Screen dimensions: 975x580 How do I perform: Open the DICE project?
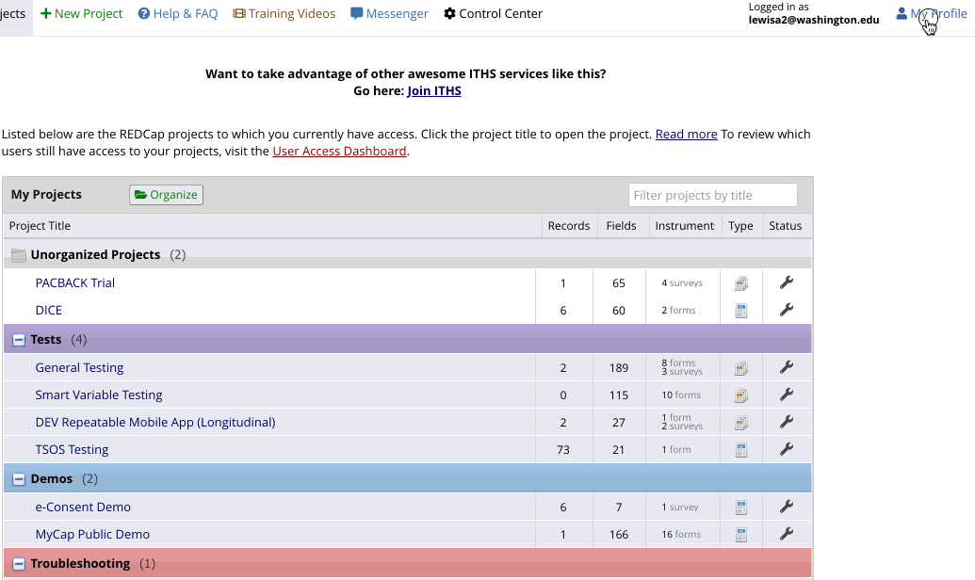(x=48, y=310)
